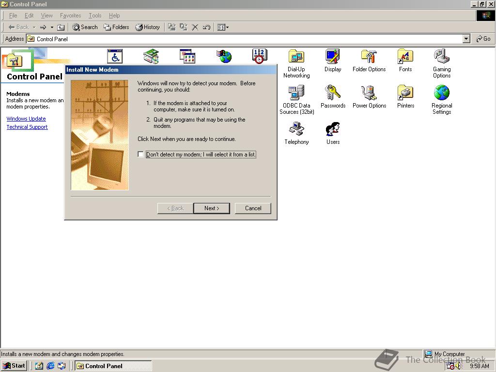The height and width of the screenshot is (372, 496).
Task: Open the Views dropdown on toolbar
Action: click(223, 27)
